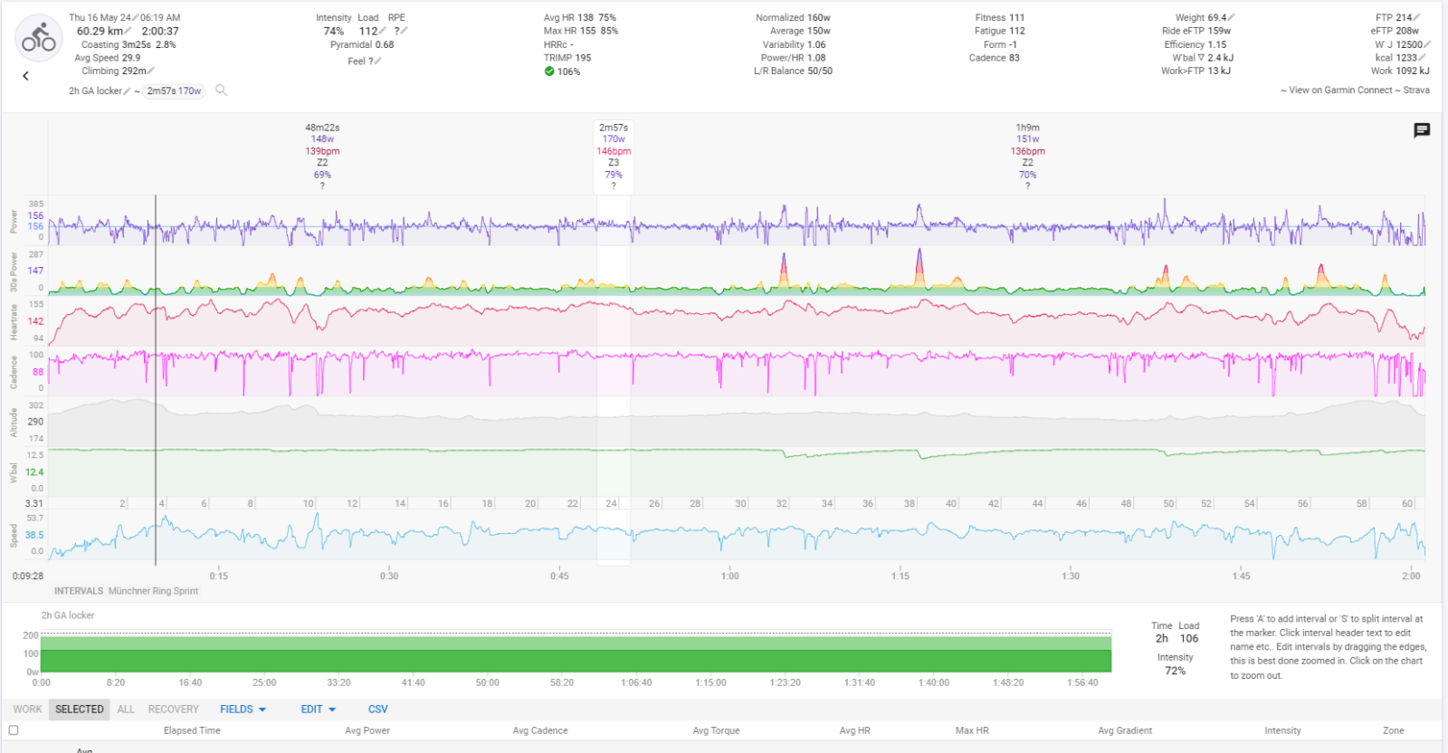Switch to the WORK intervals tab
Screen dimensions: 1448x753
(27, 710)
